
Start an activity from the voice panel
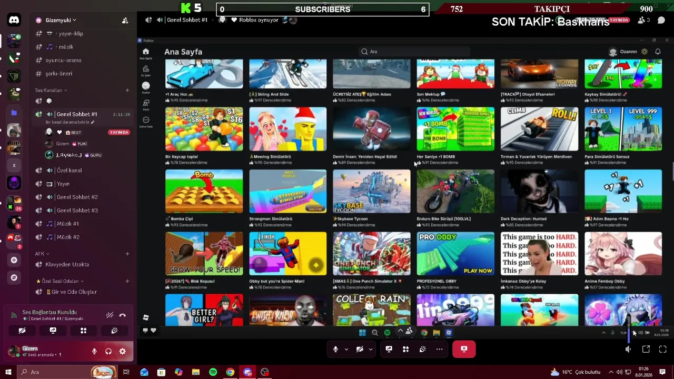[x=83, y=331]
